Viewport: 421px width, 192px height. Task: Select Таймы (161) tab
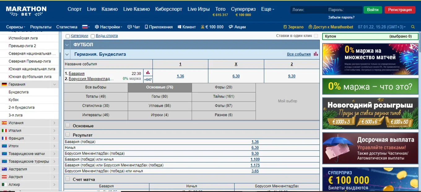pos(224,96)
